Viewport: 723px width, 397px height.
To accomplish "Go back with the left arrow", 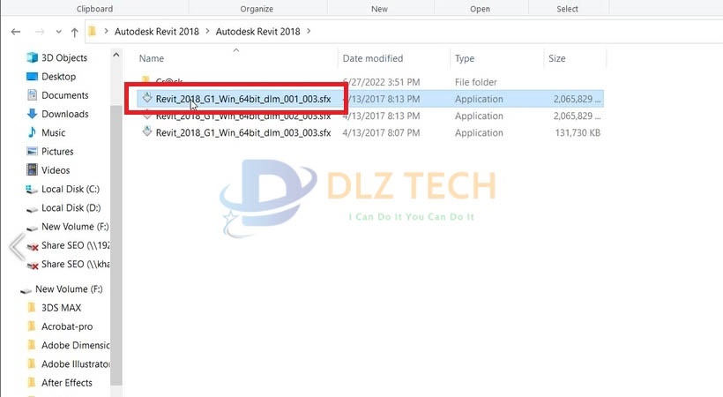I will 16,32.
